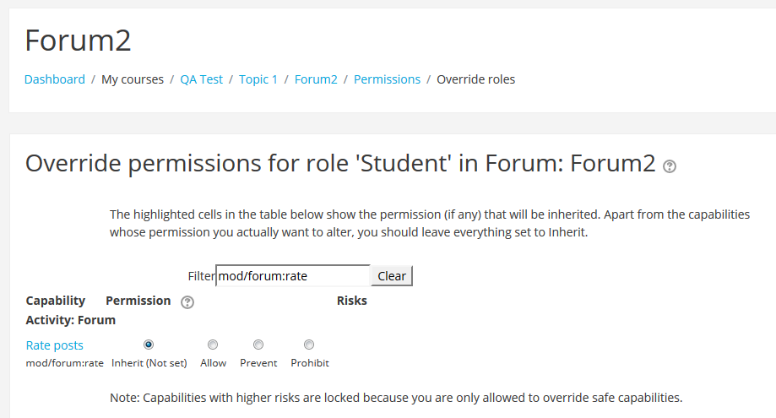Screen dimensions: 776x418
Task: Select Inherit (Not set) radio button
Action: pyautogui.click(x=149, y=345)
